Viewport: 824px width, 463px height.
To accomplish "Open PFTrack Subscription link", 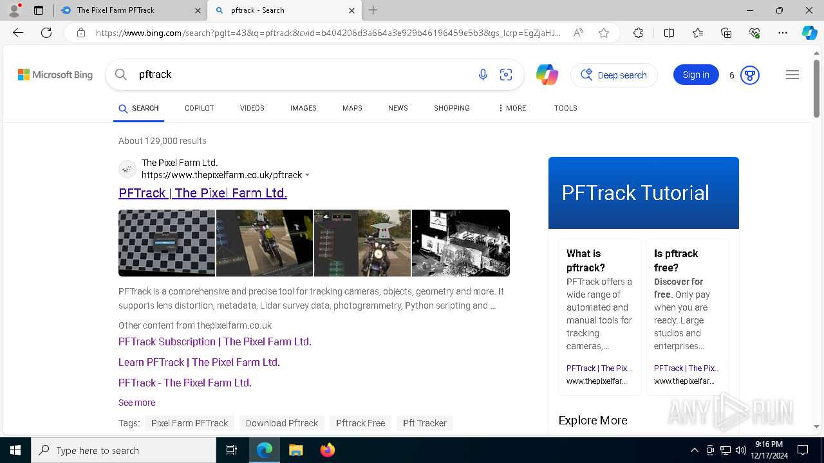I will pos(215,341).
